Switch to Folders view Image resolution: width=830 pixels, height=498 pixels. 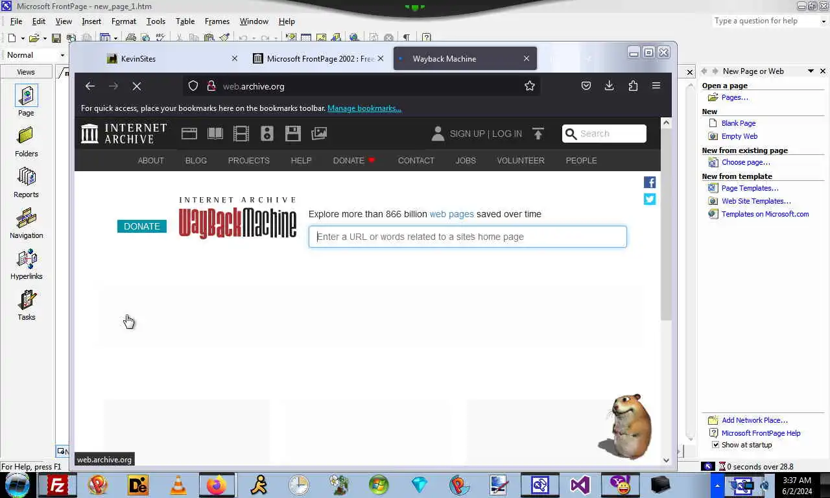coord(26,141)
